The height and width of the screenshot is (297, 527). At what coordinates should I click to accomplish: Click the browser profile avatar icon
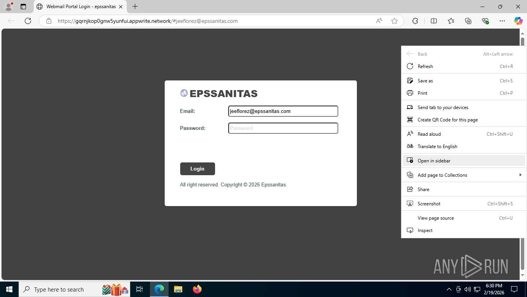pos(8,7)
